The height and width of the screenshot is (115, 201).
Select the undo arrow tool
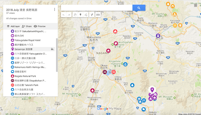pos(63,15)
